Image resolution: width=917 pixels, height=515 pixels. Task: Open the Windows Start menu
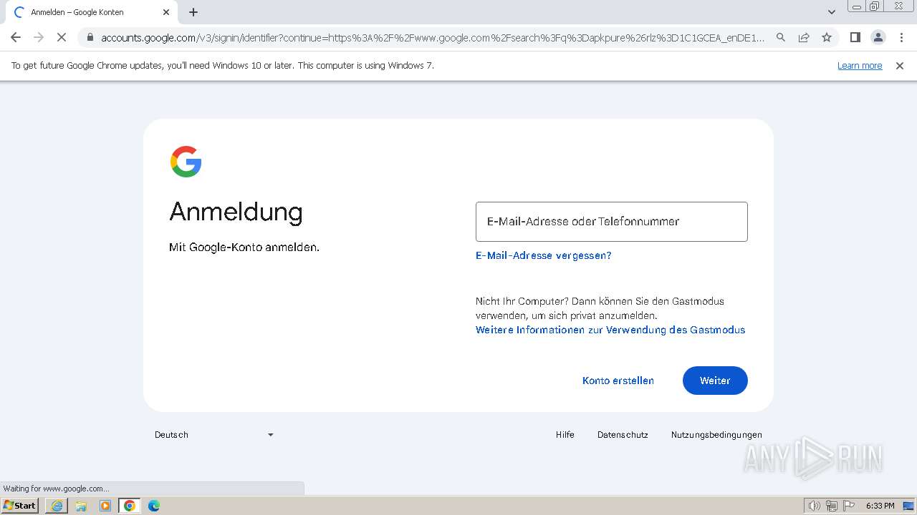click(20, 506)
